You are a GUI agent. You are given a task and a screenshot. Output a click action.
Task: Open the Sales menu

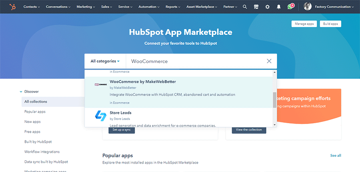tap(107, 7)
